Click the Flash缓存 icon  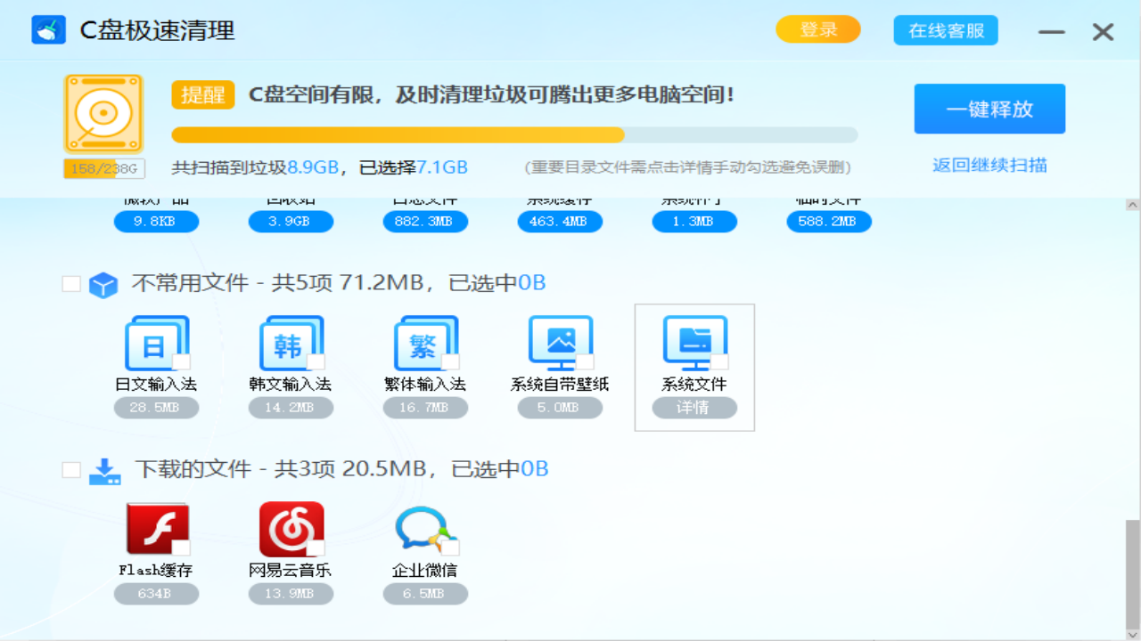coord(157,529)
